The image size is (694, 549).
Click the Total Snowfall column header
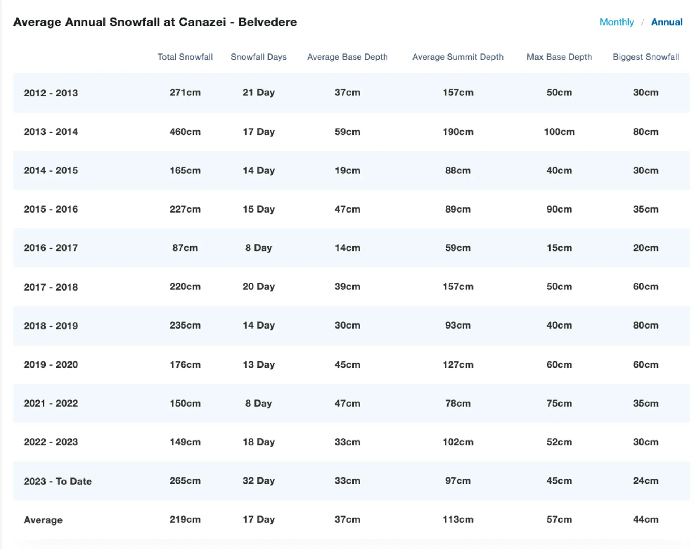coord(185,57)
